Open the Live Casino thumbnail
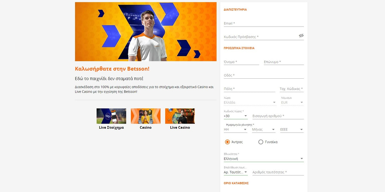The height and width of the screenshot is (192, 385). click(180, 116)
